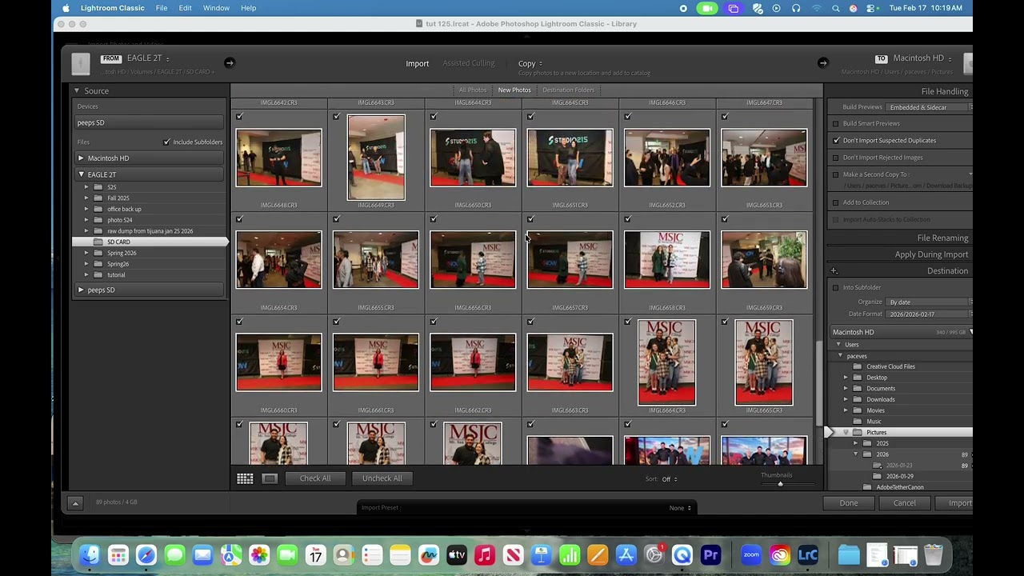Click the Uncheck All button
This screenshot has height=576, width=1024.
point(382,478)
